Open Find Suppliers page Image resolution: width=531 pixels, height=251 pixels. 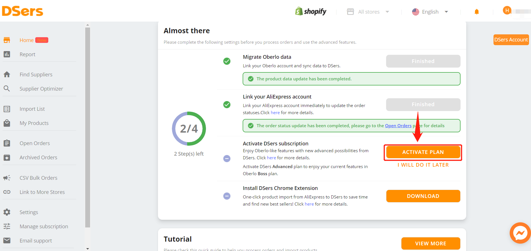36,74
